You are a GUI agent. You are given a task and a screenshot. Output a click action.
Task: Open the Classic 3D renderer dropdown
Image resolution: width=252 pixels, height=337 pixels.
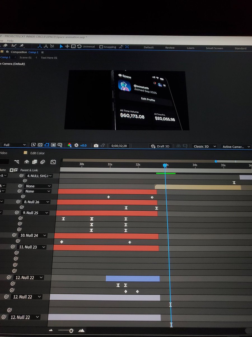click(205, 146)
